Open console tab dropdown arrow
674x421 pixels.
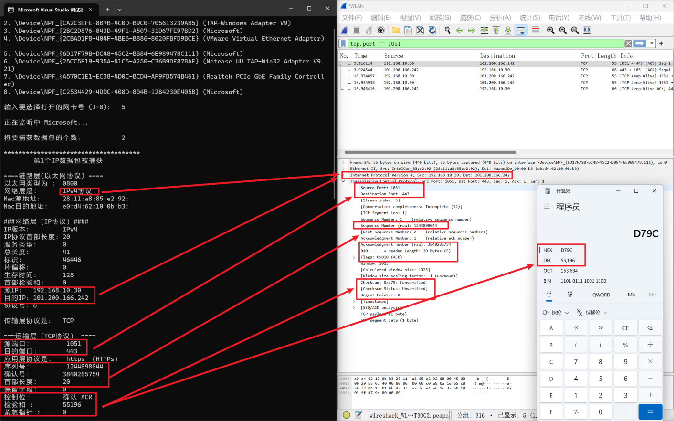(x=120, y=9)
